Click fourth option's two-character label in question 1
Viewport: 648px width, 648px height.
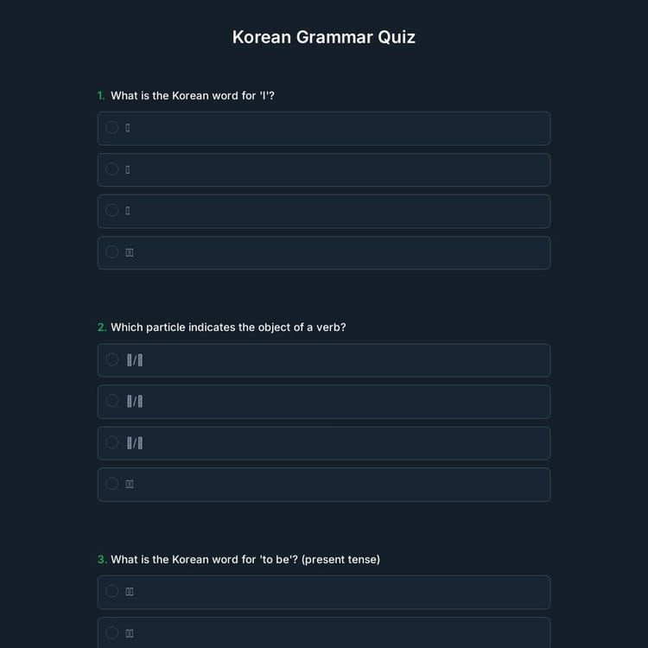(x=130, y=252)
